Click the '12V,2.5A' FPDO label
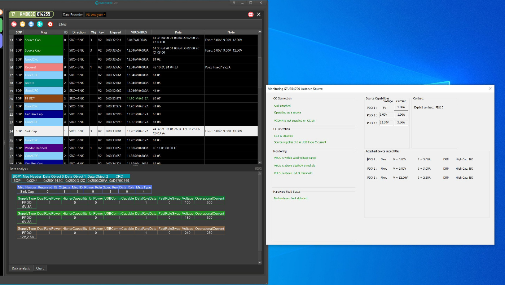Screen dimensions: 505x285 [27, 237]
